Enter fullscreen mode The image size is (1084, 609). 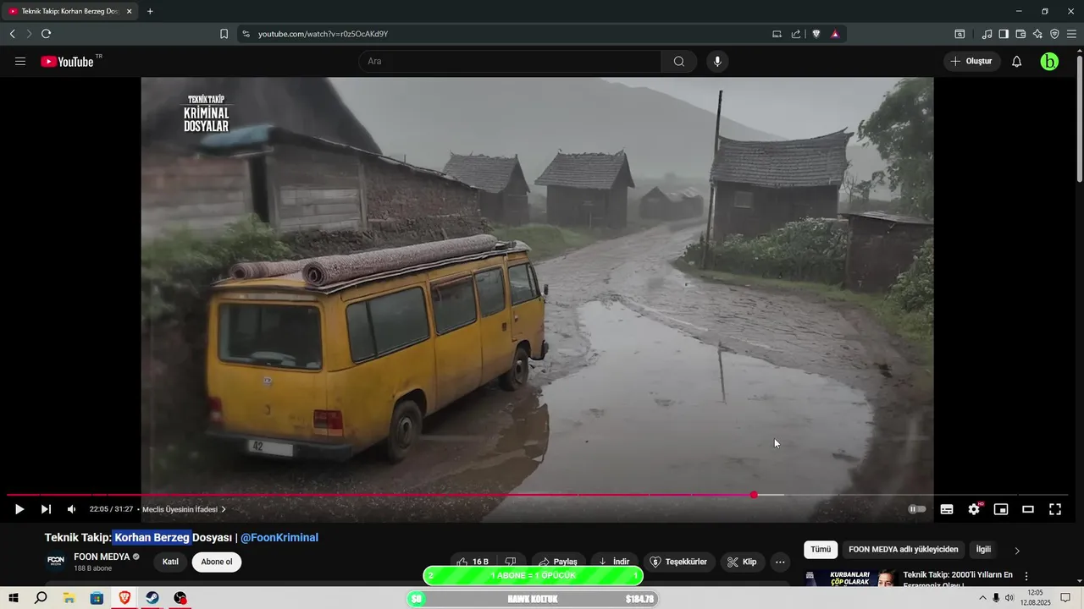coord(1055,509)
